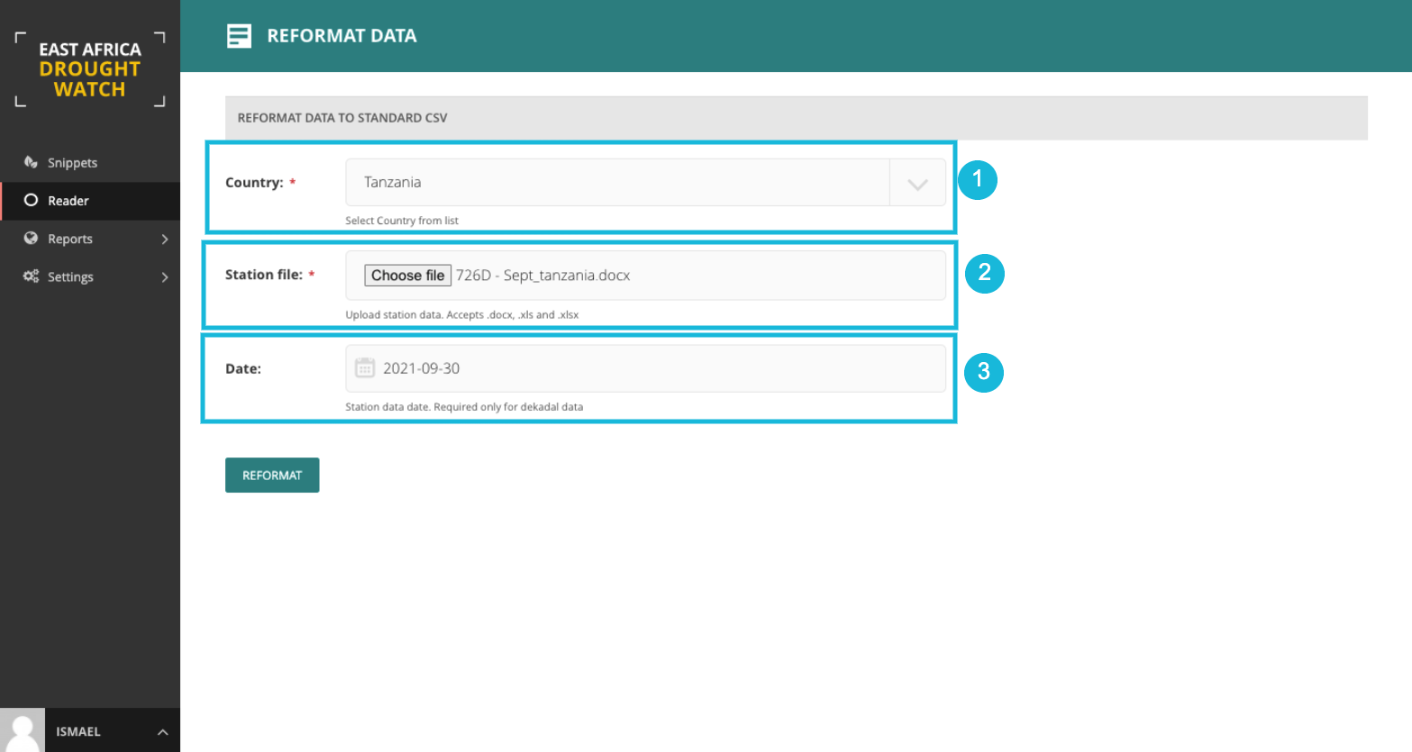Viewport: 1412px width, 752px height.
Task: Expand the Settings submenu chevron
Action: coord(165,276)
